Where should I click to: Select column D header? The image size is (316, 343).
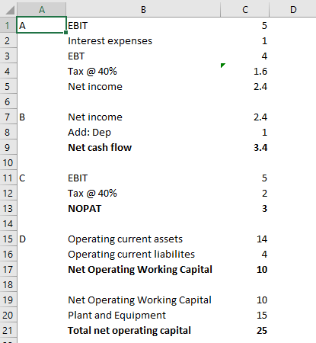coord(293,10)
